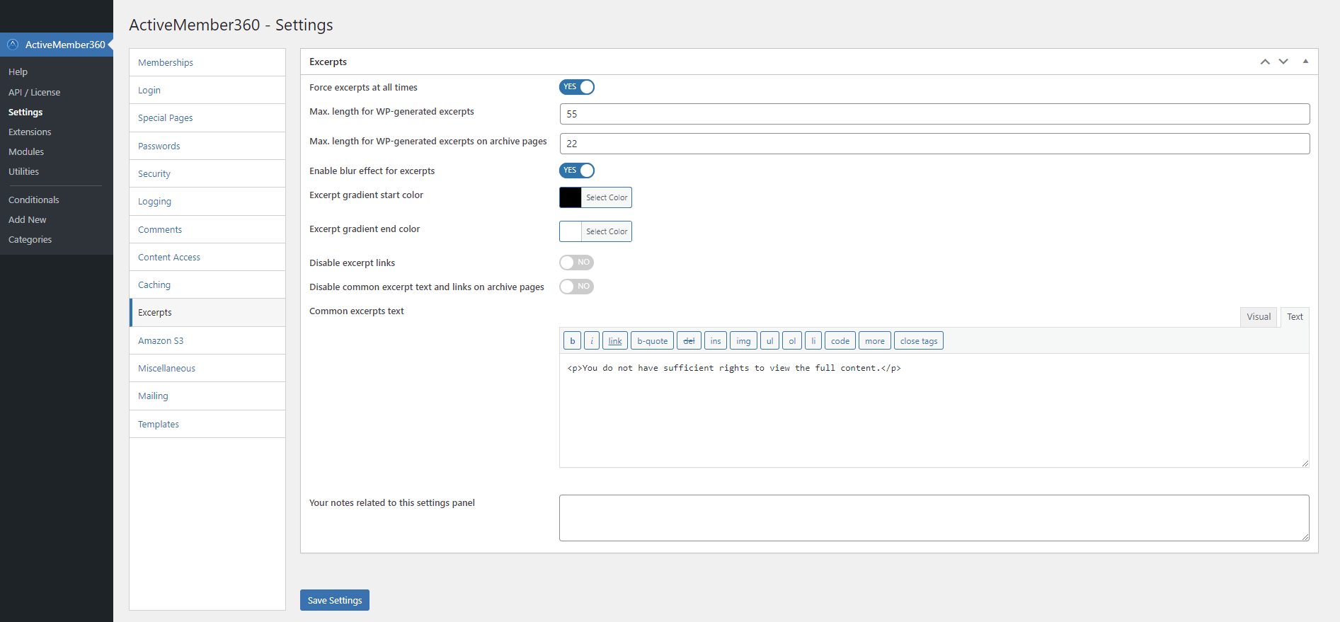Open Login settings tab
1340x622 pixels.
[x=207, y=90]
